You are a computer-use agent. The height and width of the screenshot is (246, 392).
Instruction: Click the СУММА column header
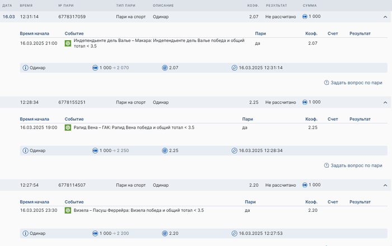click(310, 5)
